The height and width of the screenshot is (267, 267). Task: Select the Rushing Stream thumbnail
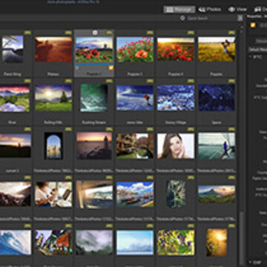94,98
